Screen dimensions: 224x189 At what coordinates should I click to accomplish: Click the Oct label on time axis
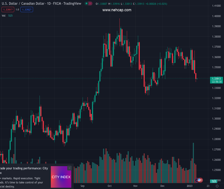point(109,186)
